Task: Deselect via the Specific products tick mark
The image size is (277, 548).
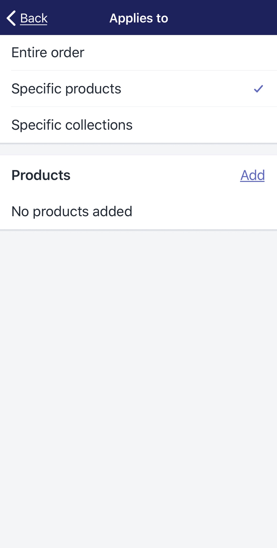Action: click(x=258, y=89)
